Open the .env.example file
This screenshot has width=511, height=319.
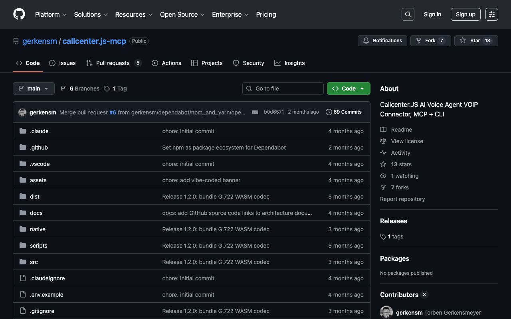[46, 295]
